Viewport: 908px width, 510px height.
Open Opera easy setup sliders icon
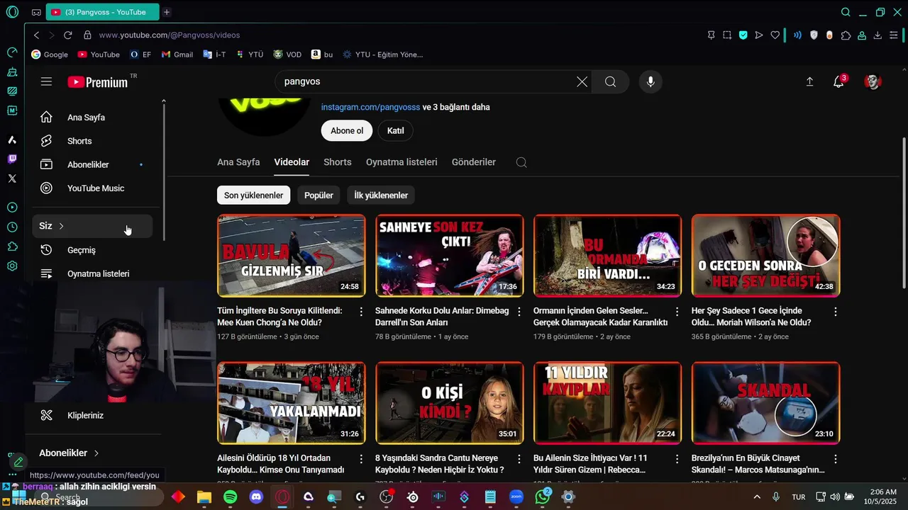(894, 35)
